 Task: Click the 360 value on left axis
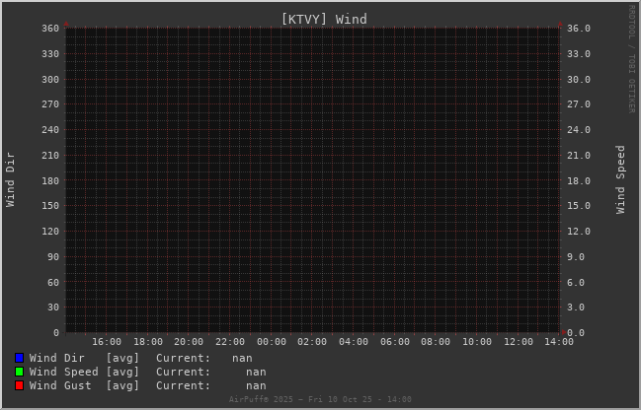tap(49, 28)
